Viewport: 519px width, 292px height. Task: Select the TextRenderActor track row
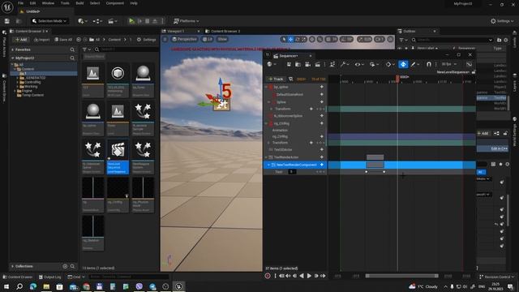point(295,157)
